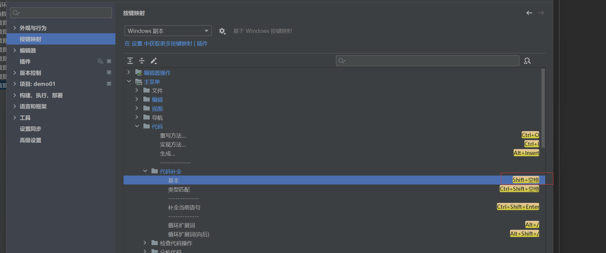Select 重写方法... action row

click(334, 135)
